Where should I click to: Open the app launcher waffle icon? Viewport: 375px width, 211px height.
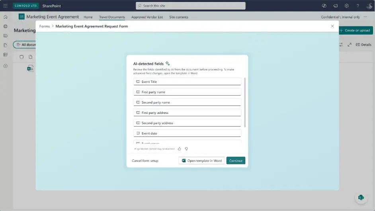pyautogui.click(x=6, y=6)
